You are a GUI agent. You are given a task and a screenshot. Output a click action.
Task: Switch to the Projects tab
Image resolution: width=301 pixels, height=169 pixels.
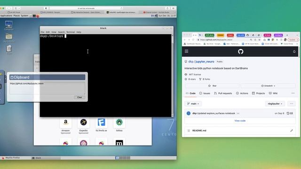pos(258,93)
